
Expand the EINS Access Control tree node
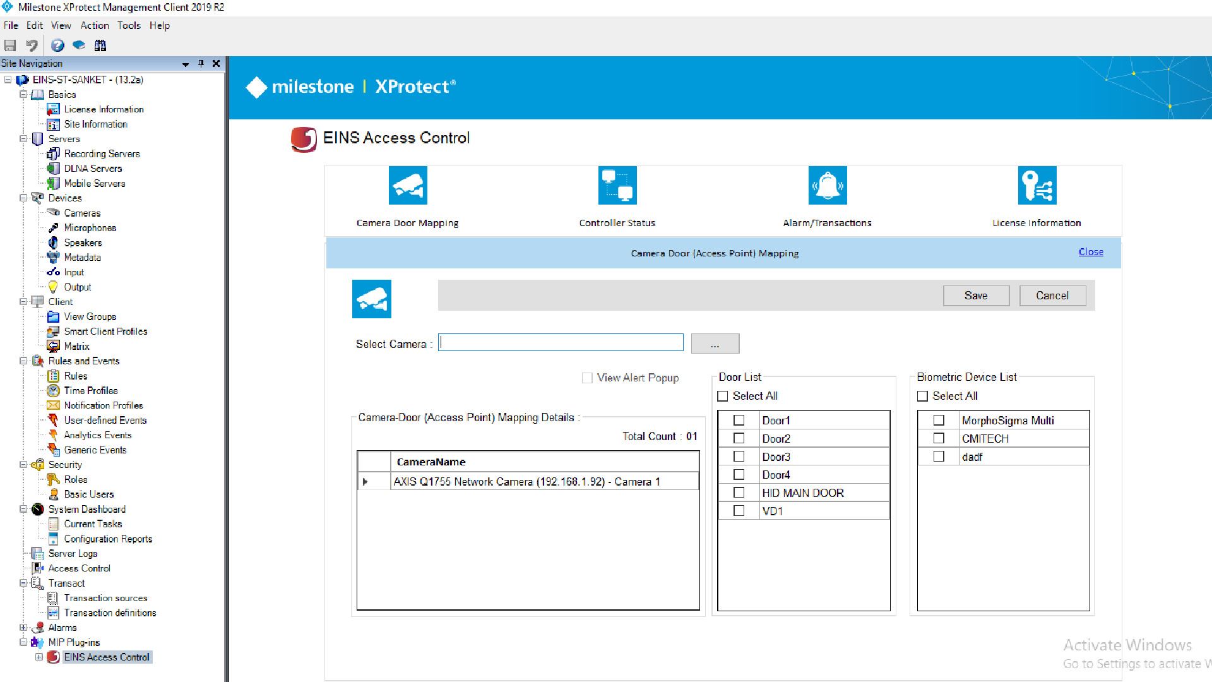[x=39, y=657]
